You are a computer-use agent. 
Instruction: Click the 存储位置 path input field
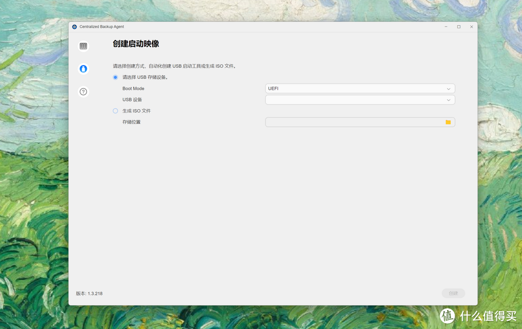pos(354,122)
